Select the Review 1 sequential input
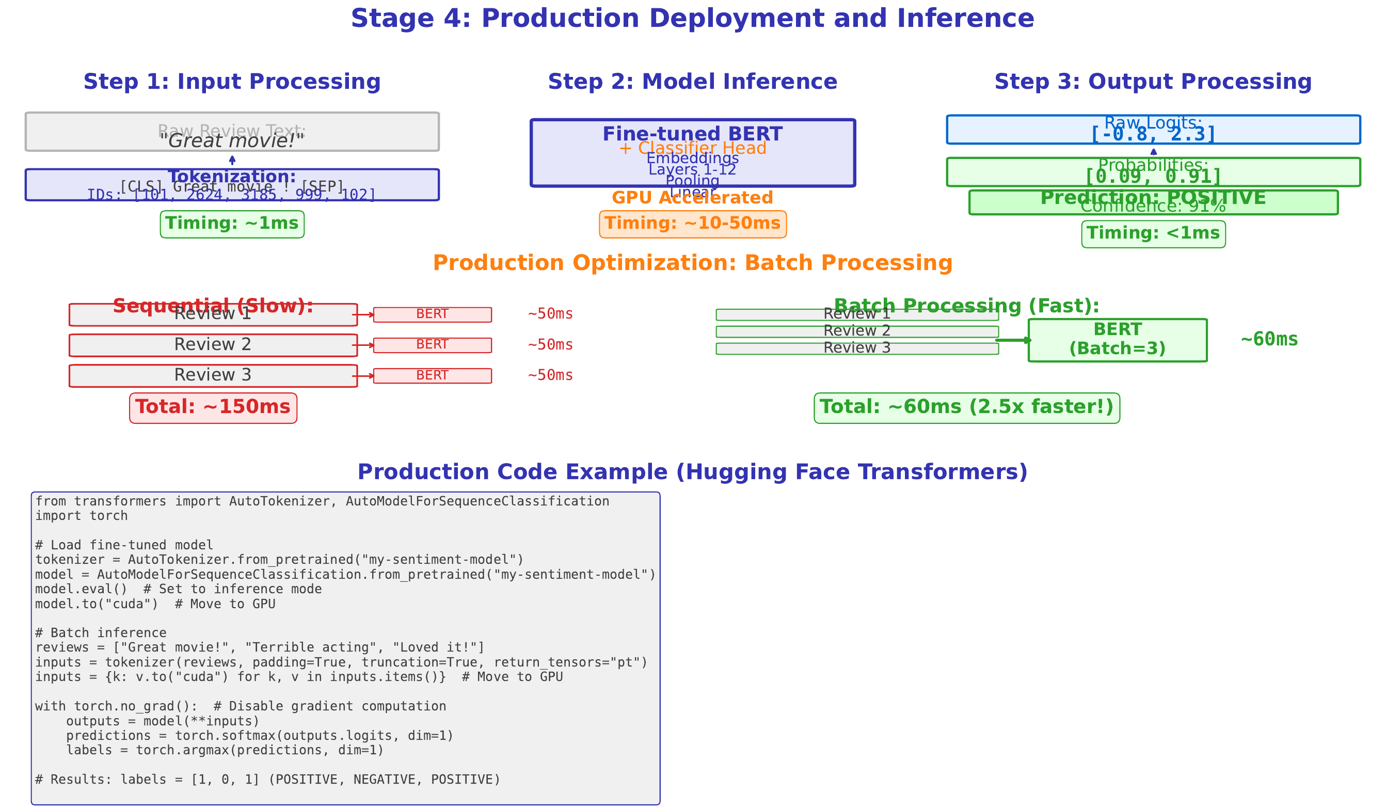Screen dimensions: 1386x809 pos(212,314)
